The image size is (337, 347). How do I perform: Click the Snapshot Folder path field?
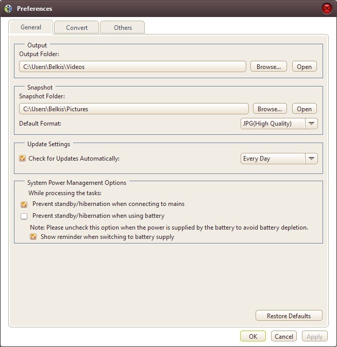point(134,109)
